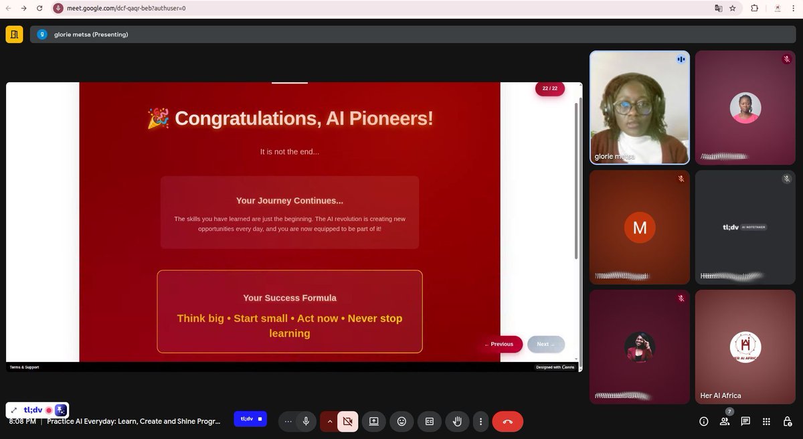The width and height of the screenshot is (803, 439).
Task: Click the muted mic icon on red-dress avatar tile
Action: tap(681, 298)
